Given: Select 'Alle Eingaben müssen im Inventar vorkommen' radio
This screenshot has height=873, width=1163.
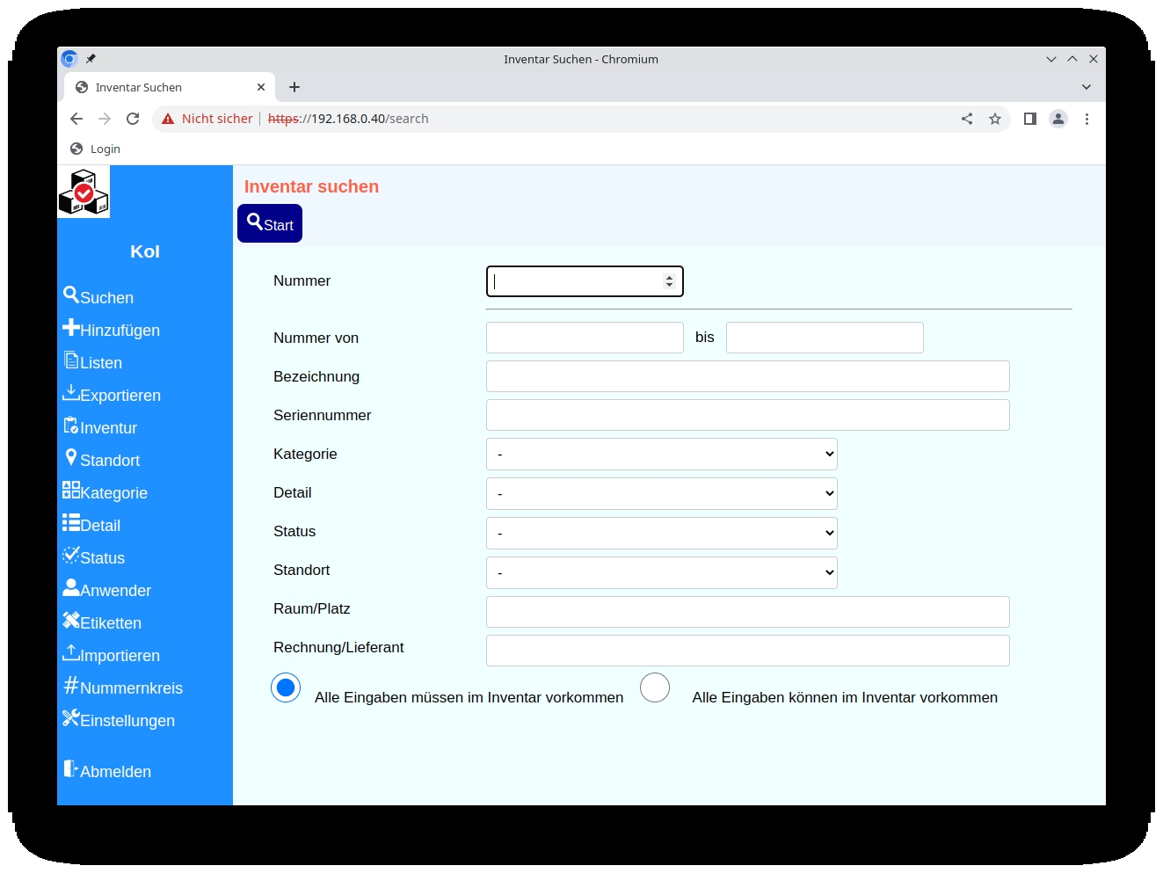Looking at the screenshot, I should pos(286,687).
